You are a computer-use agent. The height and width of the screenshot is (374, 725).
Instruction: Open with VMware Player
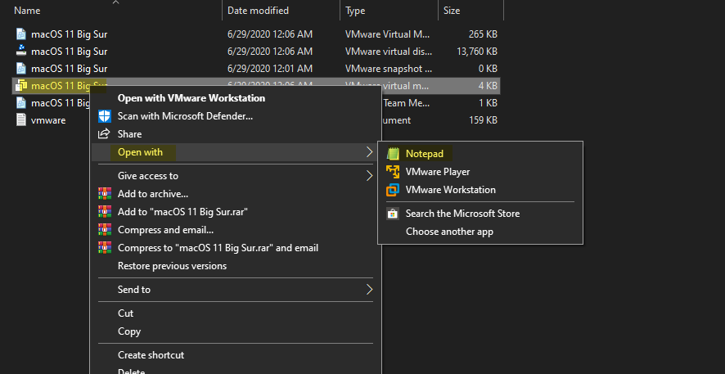tap(438, 172)
